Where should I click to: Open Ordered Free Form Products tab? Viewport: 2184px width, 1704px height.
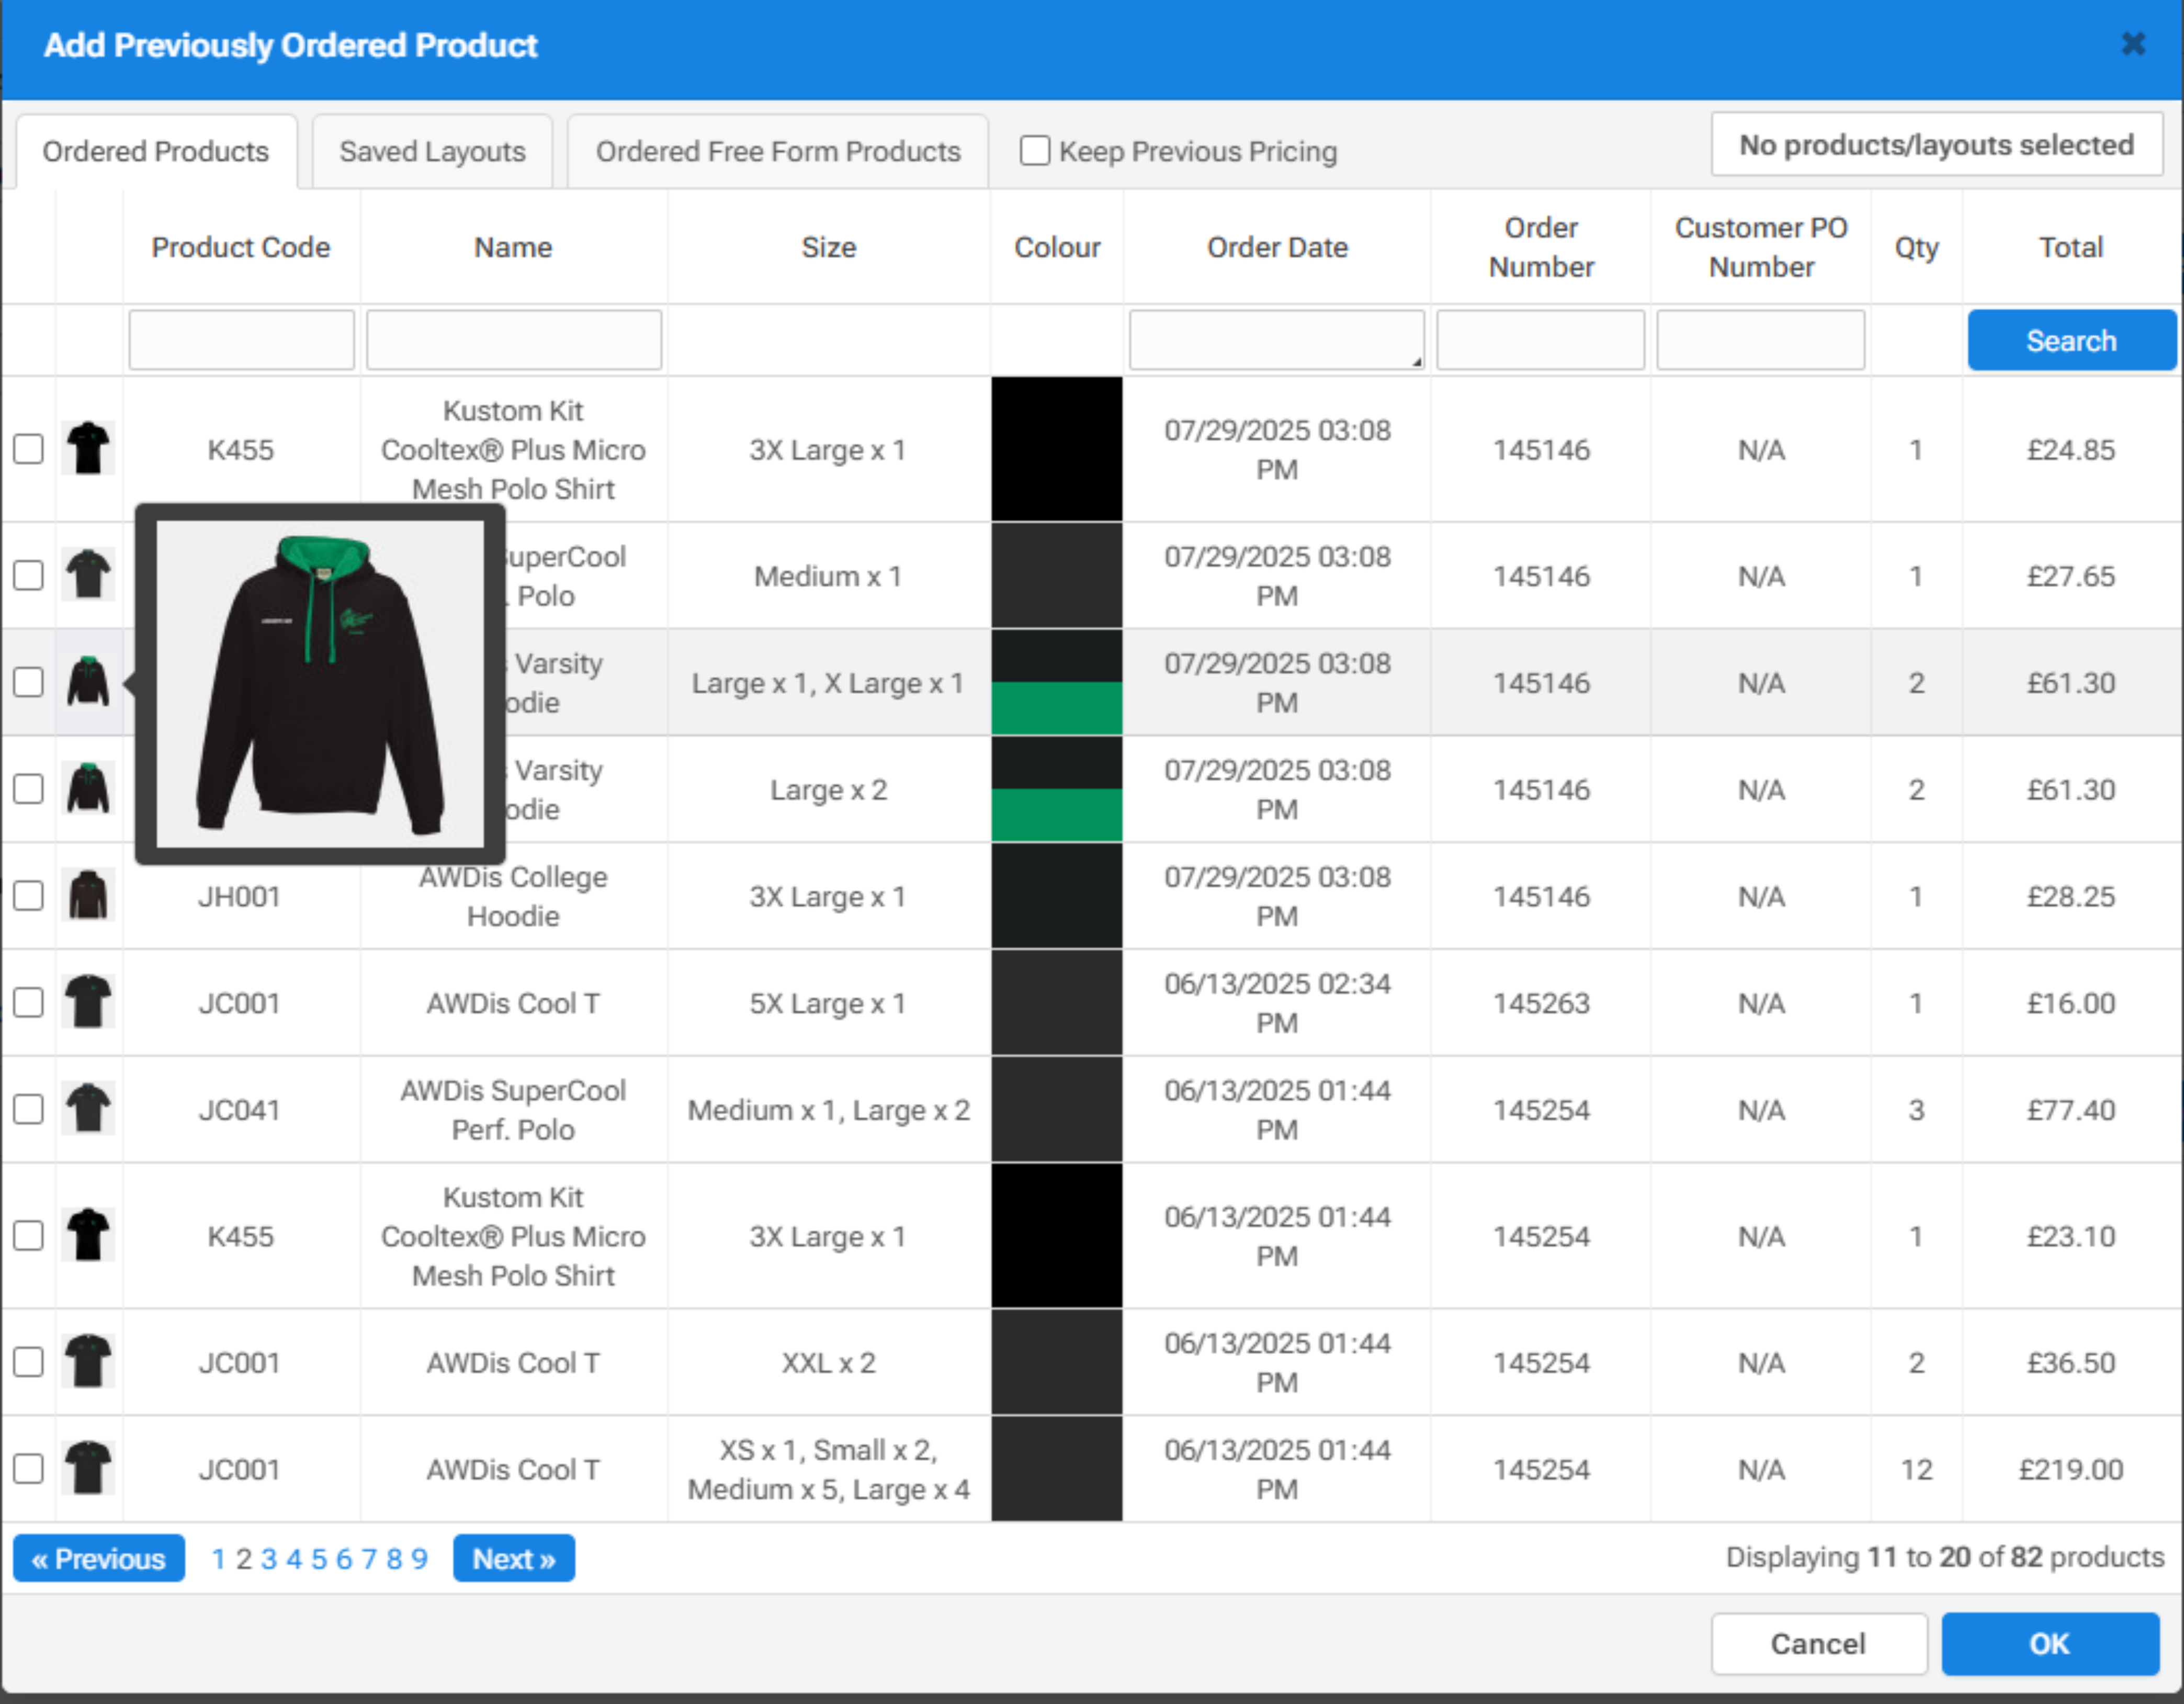[x=777, y=151]
